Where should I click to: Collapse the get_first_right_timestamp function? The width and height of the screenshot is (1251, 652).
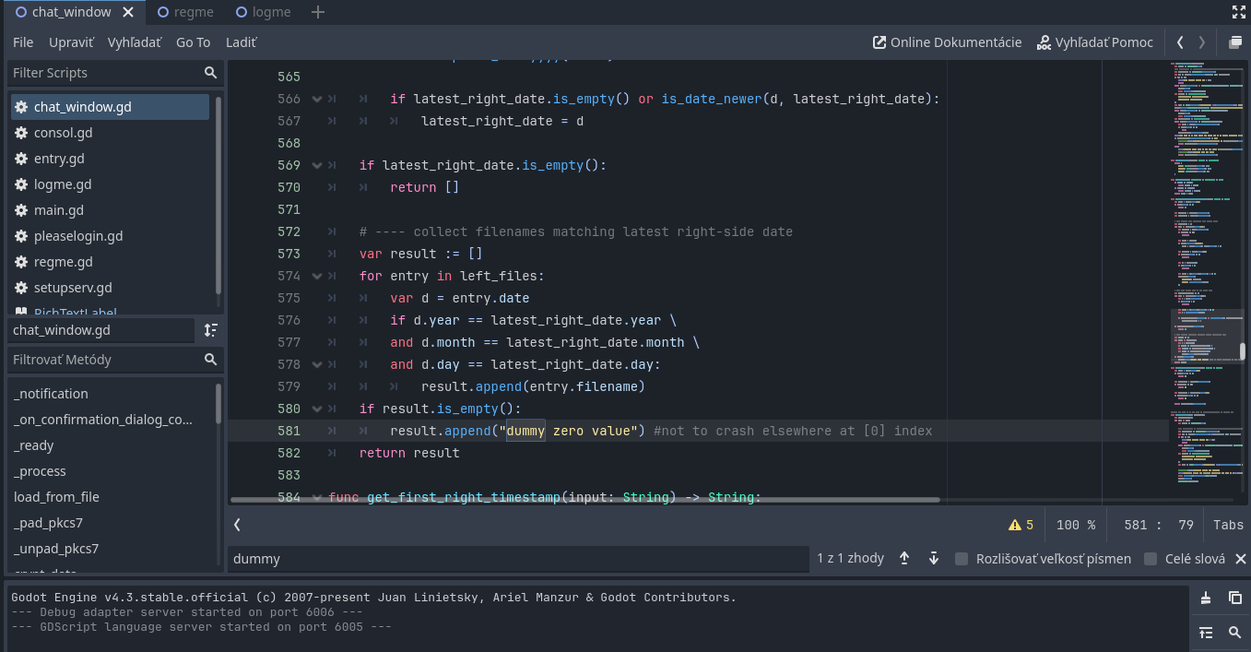point(316,497)
